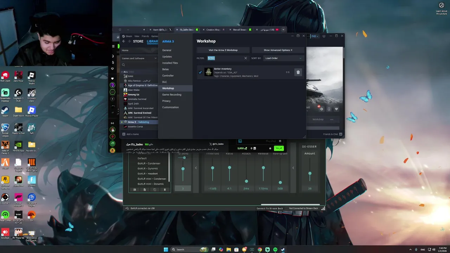The height and width of the screenshot is (253, 450).
Task: Open Arma 3 game info icon
Action: coord(329,109)
